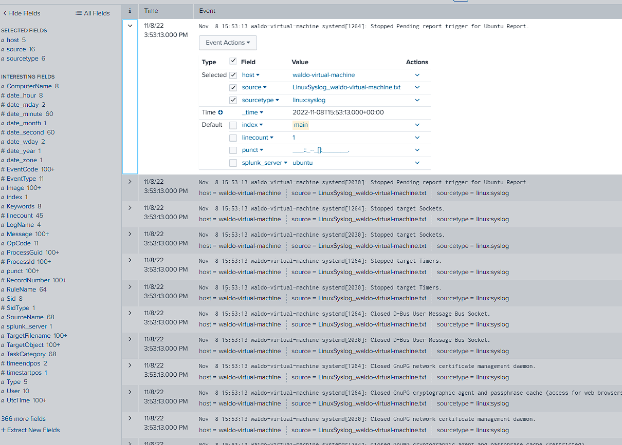622x445 pixels.
Task: Open the All Fields dialog
Action: (93, 13)
